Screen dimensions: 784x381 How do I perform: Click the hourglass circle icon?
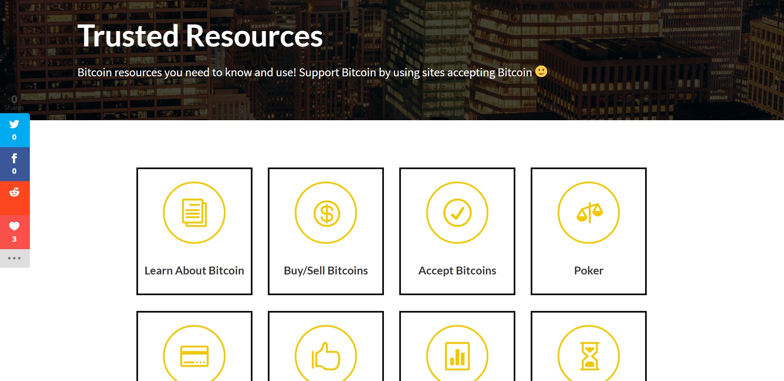pos(589,355)
